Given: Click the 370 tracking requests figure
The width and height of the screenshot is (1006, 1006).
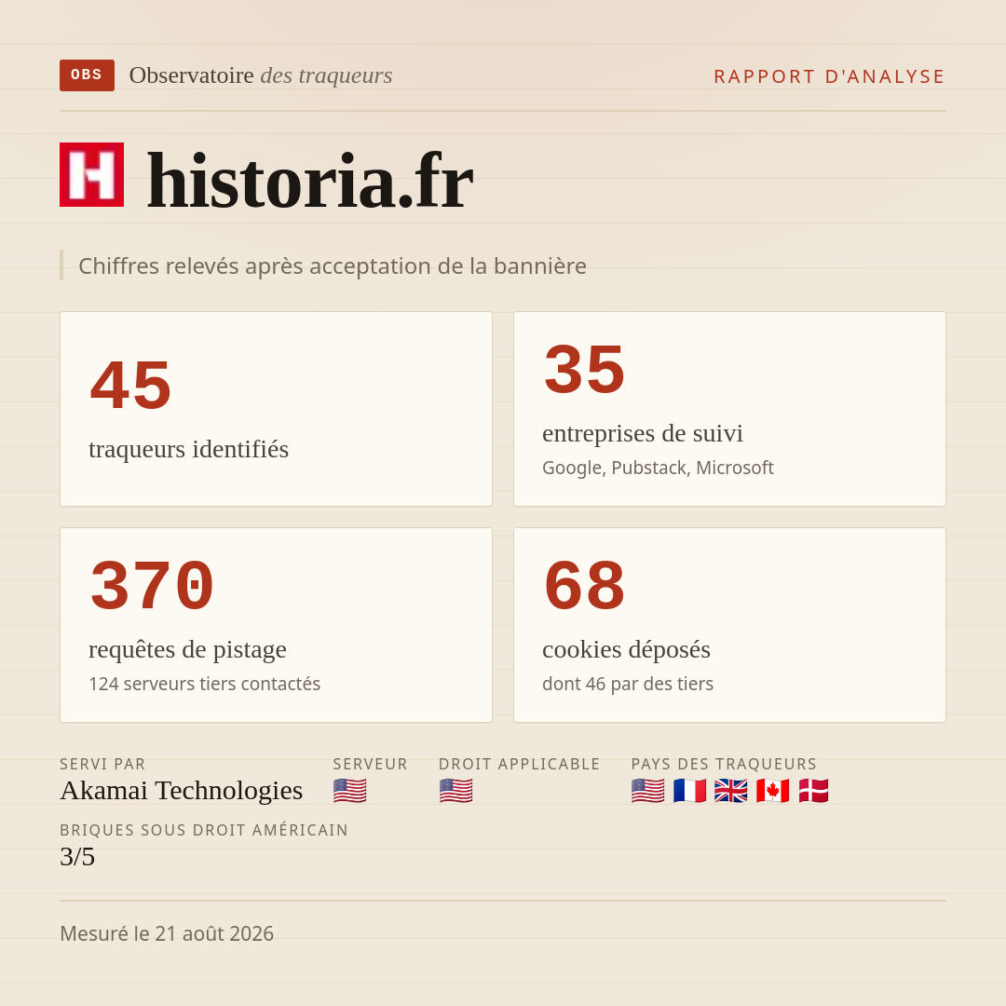Looking at the screenshot, I should pyautogui.click(x=152, y=586).
